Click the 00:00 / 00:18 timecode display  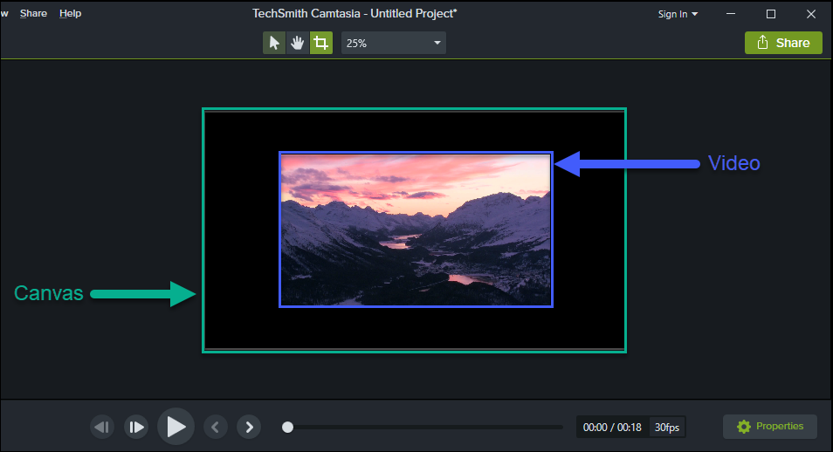pyautogui.click(x=611, y=427)
